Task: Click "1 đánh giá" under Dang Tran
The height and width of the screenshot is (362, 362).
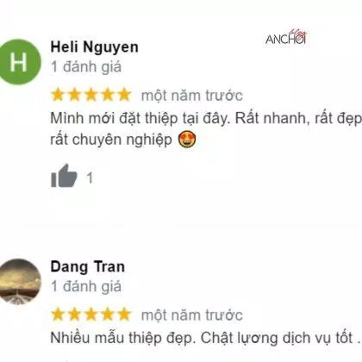Action: click(86, 286)
